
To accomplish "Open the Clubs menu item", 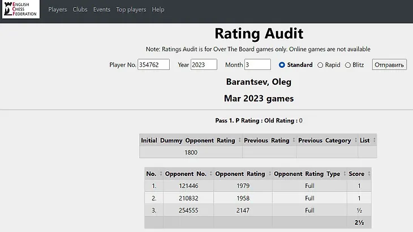I will pos(80,10).
